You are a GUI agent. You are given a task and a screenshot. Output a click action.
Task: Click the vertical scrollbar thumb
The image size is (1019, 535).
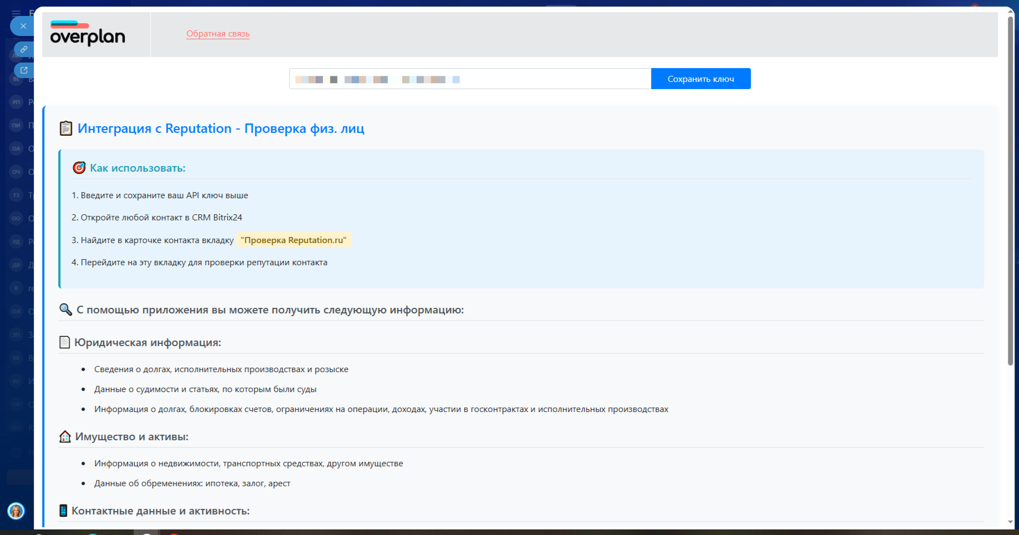1010,188
